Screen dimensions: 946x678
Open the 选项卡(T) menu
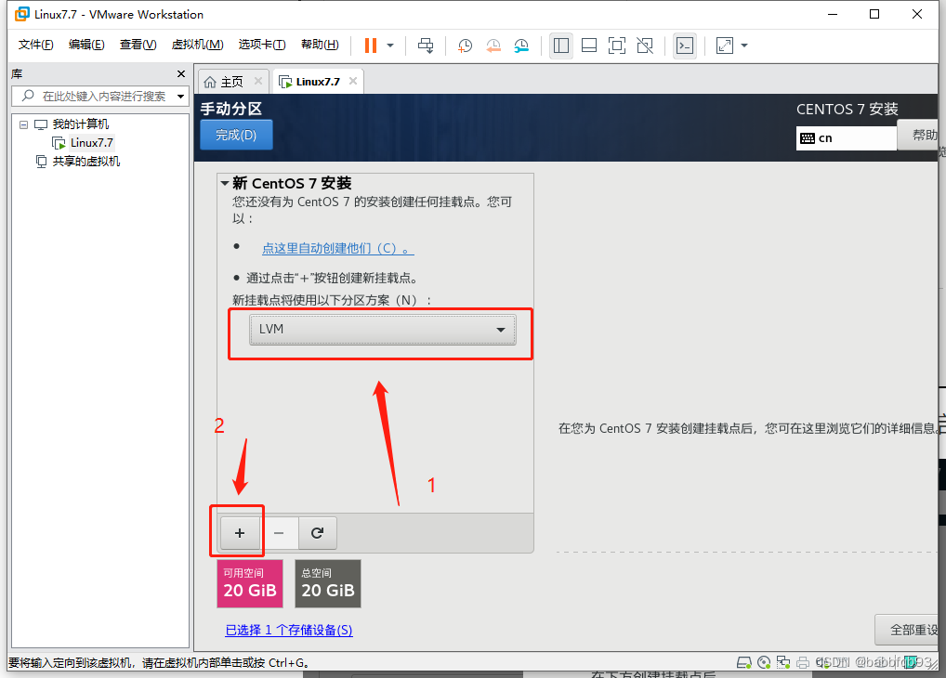coord(262,45)
